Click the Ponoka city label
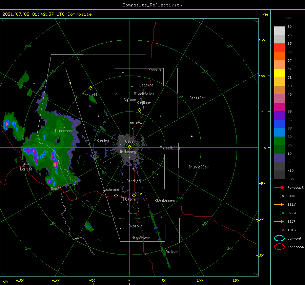Viewport: 305px width, 285px height. tap(155, 70)
